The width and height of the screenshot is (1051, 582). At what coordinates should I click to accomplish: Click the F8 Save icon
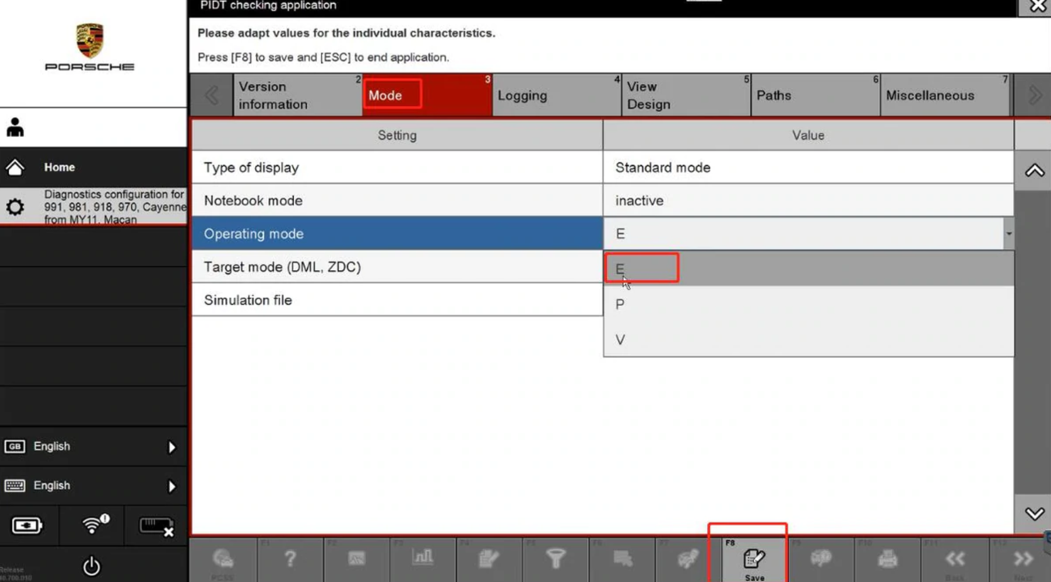pos(754,558)
